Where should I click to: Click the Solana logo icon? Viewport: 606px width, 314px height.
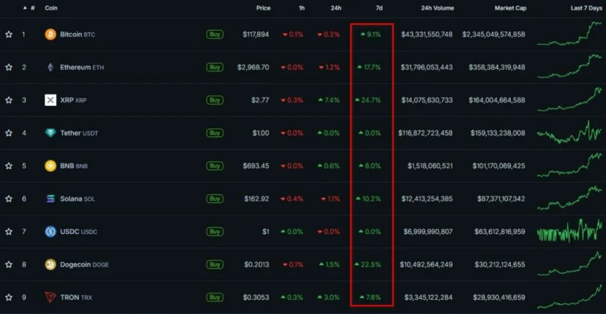(x=50, y=199)
